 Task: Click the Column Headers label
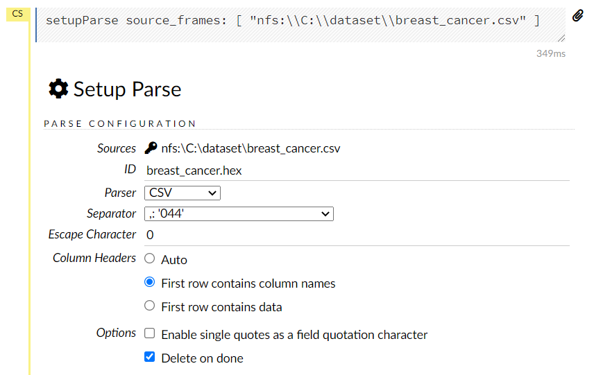[x=94, y=258]
